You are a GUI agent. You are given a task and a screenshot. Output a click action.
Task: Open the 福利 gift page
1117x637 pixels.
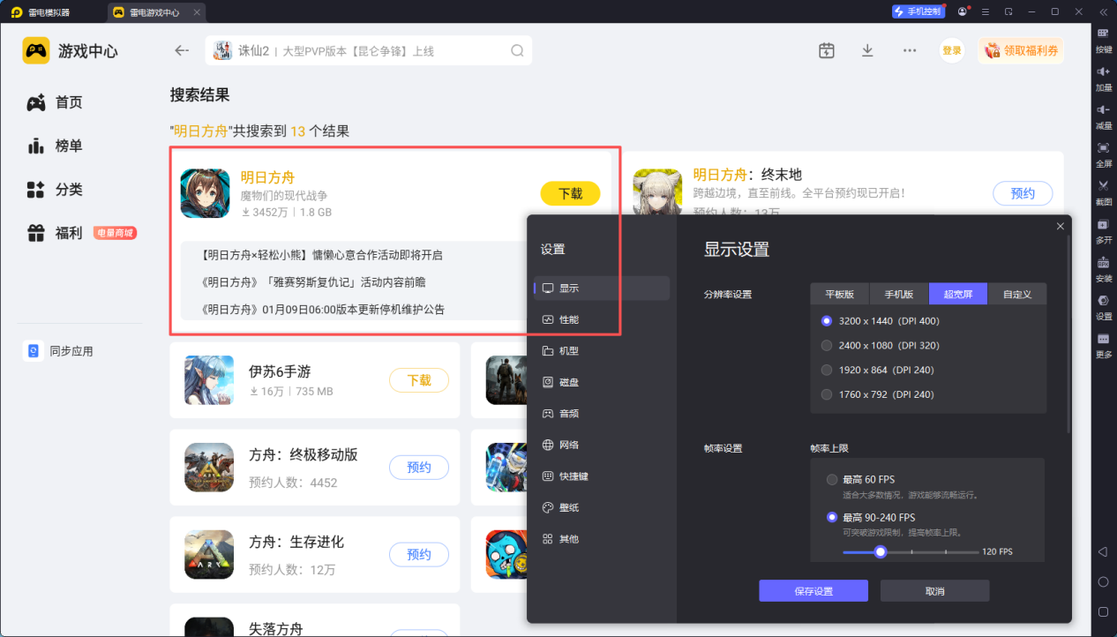[x=55, y=233]
